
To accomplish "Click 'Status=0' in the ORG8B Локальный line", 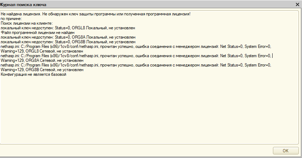I will click(63, 42).
